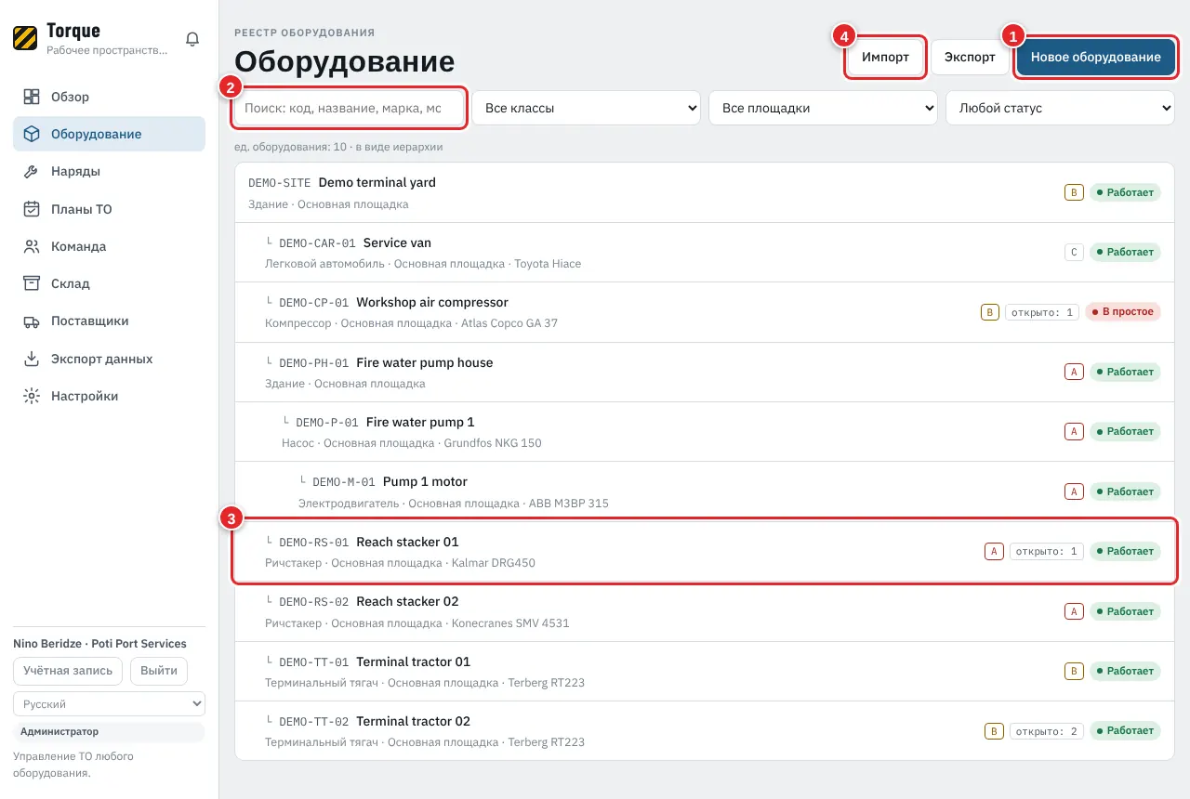Click the Настройки gear icon
This screenshot has height=799, width=1190.
(32, 396)
